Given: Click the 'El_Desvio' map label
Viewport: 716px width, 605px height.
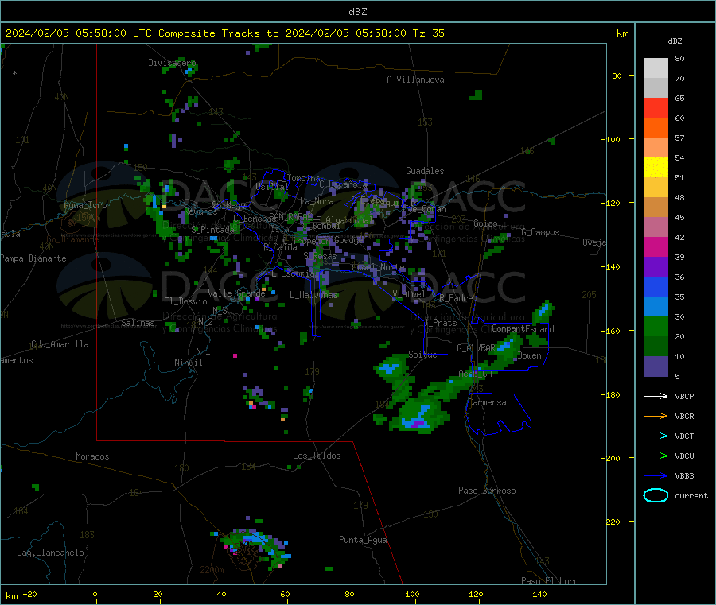Looking at the screenshot, I should click(x=186, y=301).
